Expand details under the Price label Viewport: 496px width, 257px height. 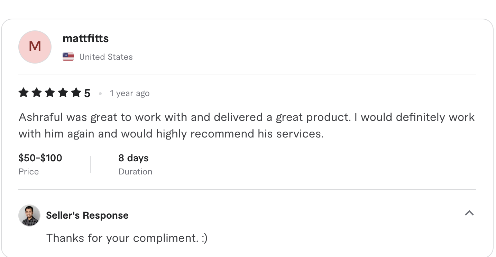(28, 171)
